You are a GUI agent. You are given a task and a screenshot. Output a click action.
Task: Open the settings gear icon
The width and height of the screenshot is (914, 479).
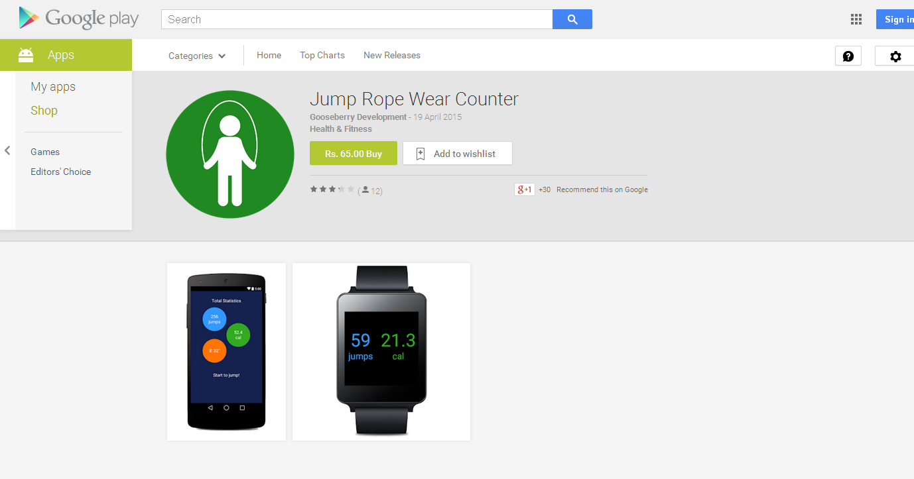click(895, 56)
